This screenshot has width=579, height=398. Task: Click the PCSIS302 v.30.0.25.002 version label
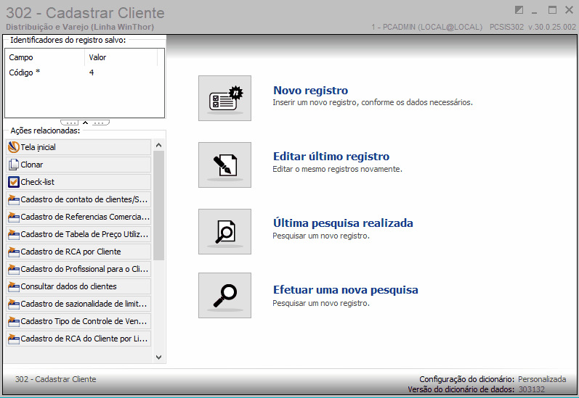533,27
